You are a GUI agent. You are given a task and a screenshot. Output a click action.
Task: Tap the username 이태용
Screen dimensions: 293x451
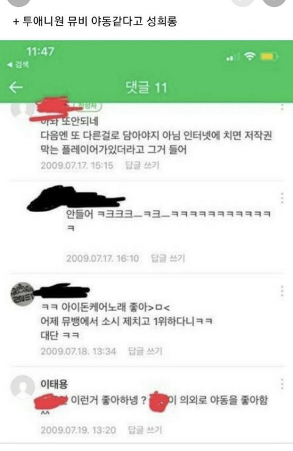[x=54, y=384]
